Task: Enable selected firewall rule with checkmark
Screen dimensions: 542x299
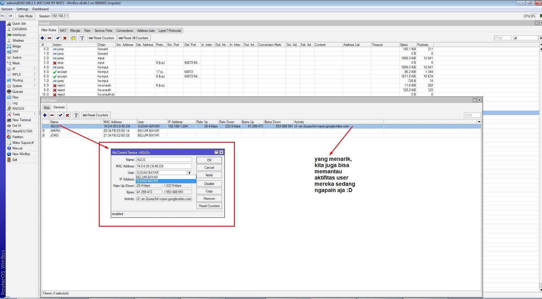Action: click(58, 38)
